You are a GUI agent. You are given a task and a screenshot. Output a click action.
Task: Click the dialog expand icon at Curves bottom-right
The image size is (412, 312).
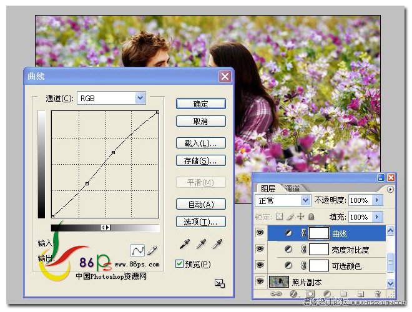[x=219, y=283]
